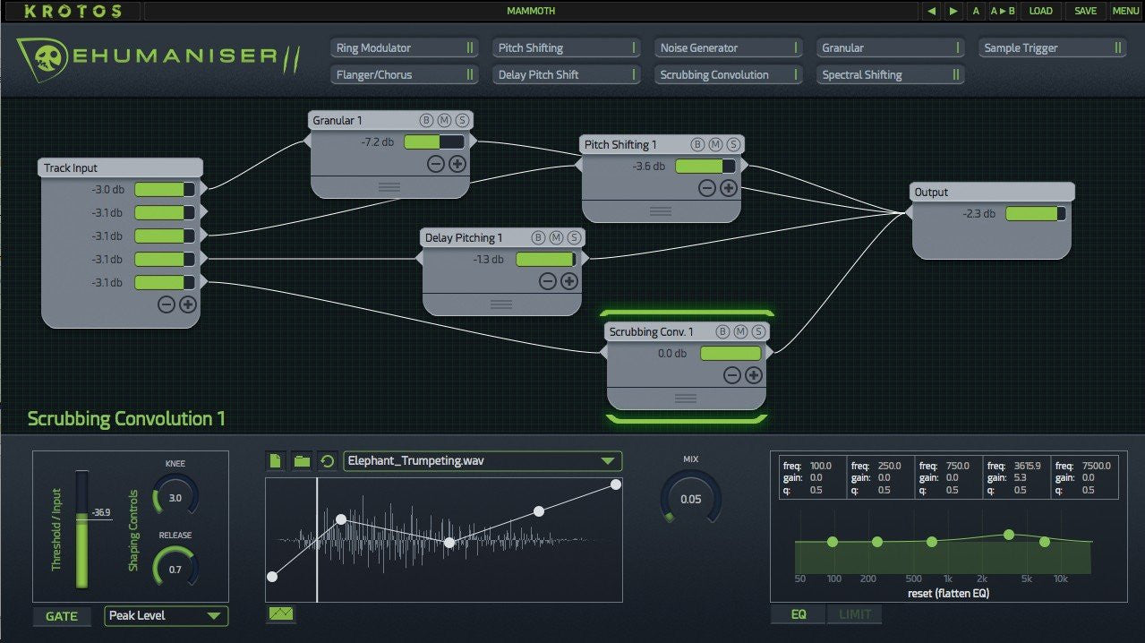
Task: Mute the Pitch Shifting 1 node
Action: (x=715, y=144)
